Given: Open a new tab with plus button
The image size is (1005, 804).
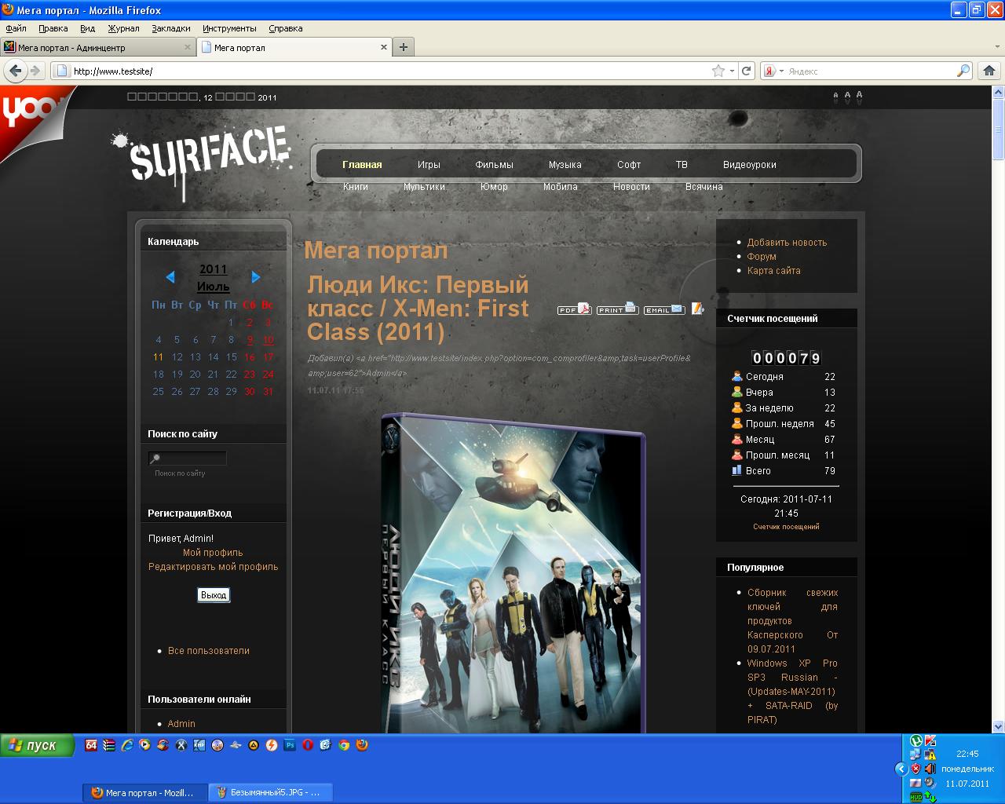Looking at the screenshot, I should [404, 47].
